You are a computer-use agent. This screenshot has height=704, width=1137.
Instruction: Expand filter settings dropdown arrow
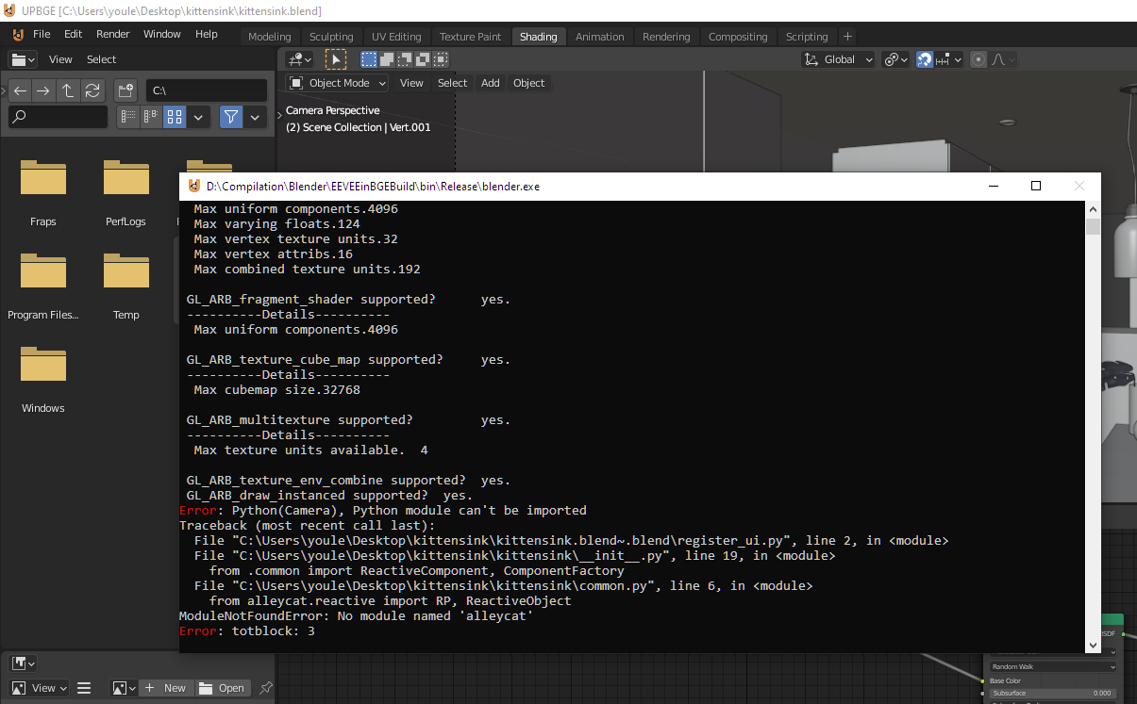(255, 117)
